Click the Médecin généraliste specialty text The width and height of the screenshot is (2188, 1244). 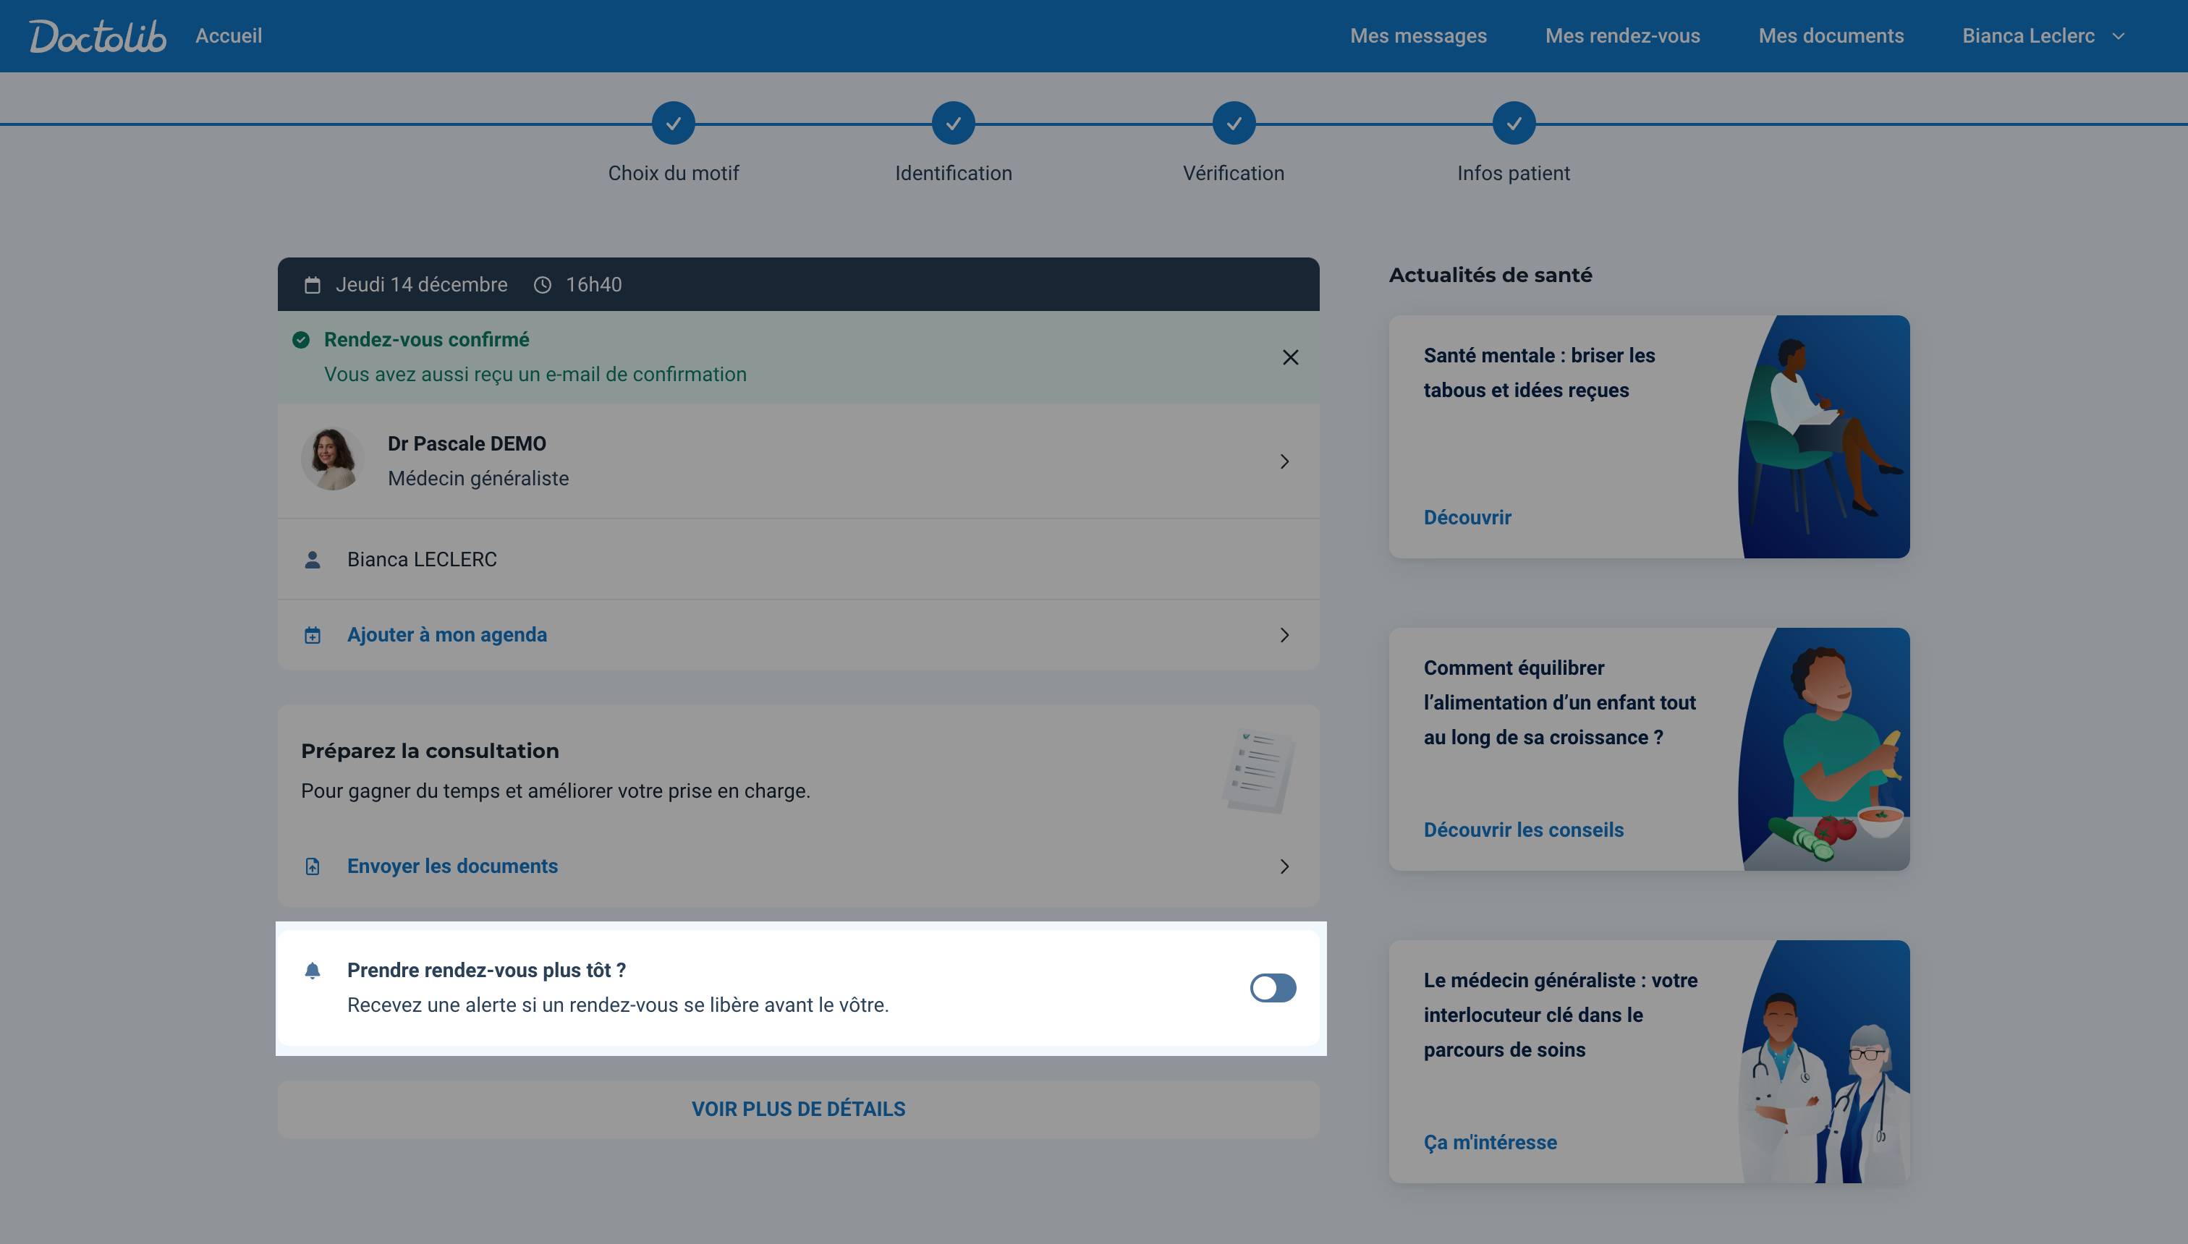478,479
